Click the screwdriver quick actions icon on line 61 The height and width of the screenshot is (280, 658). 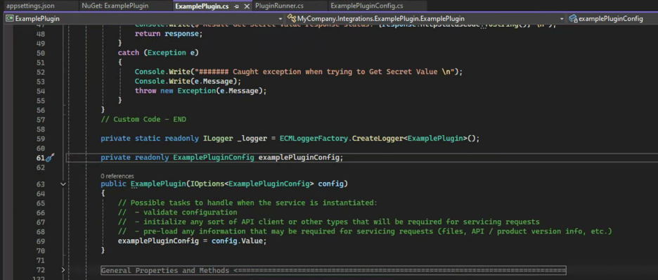[50, 158]
